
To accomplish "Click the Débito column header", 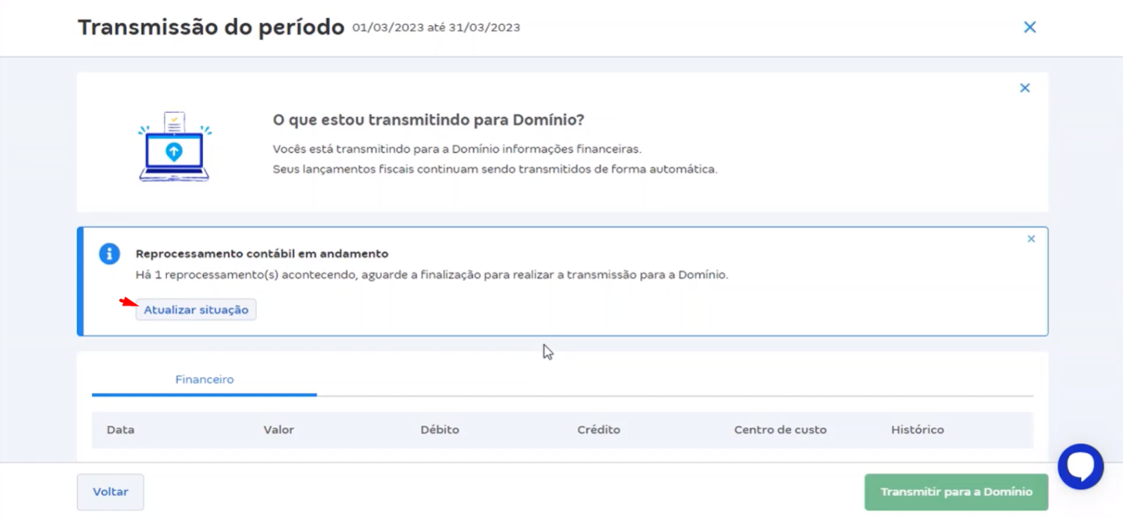I will (x=439, y=430).
